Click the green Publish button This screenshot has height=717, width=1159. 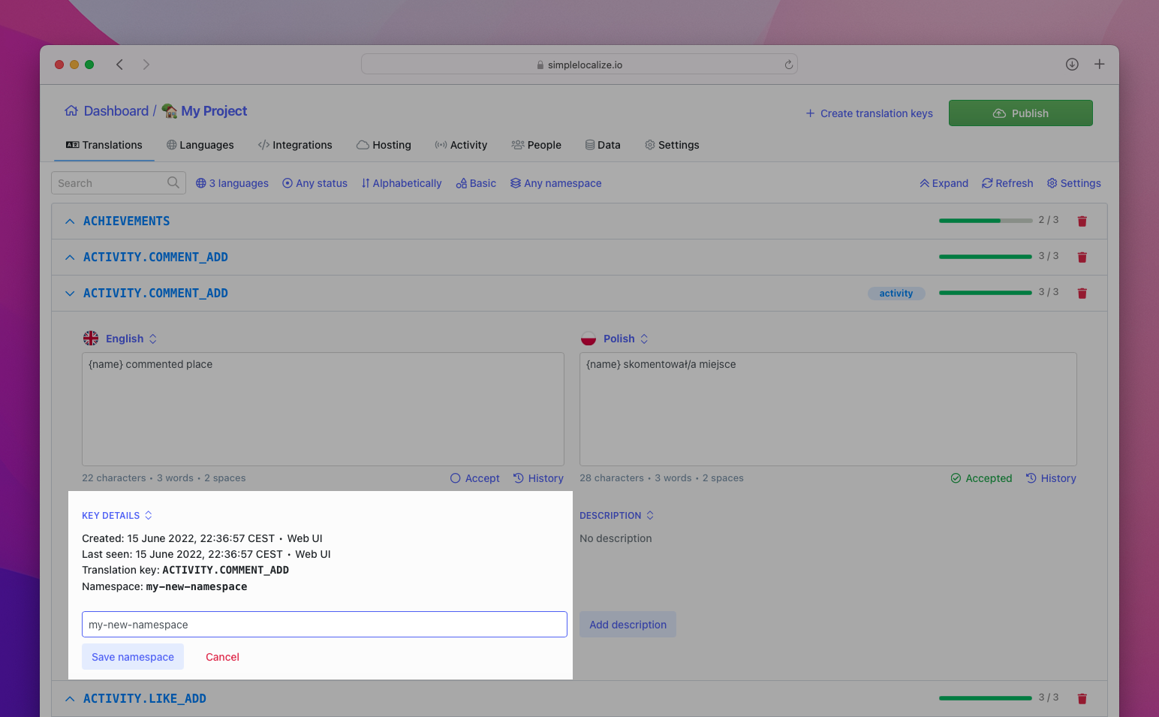1021,113
